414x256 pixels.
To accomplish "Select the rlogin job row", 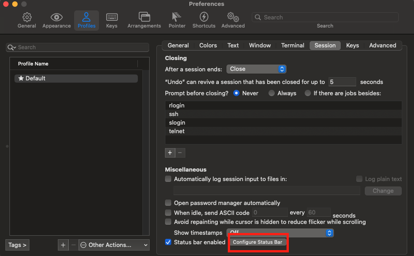I will coord(283,106).
